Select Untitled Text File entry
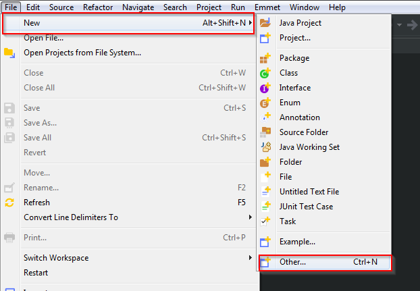Screen dimensions: 420x291 coord(309,192)
